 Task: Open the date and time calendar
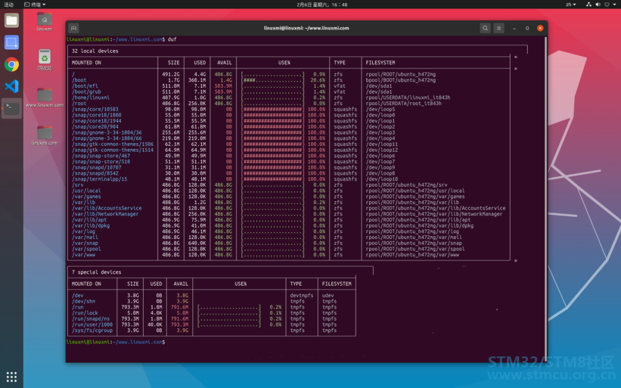pyautogui.click(x=322, y=5)
